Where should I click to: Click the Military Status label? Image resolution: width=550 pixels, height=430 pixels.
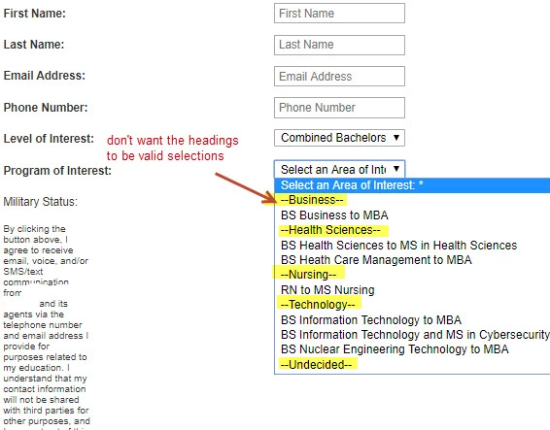coord(41,202)
